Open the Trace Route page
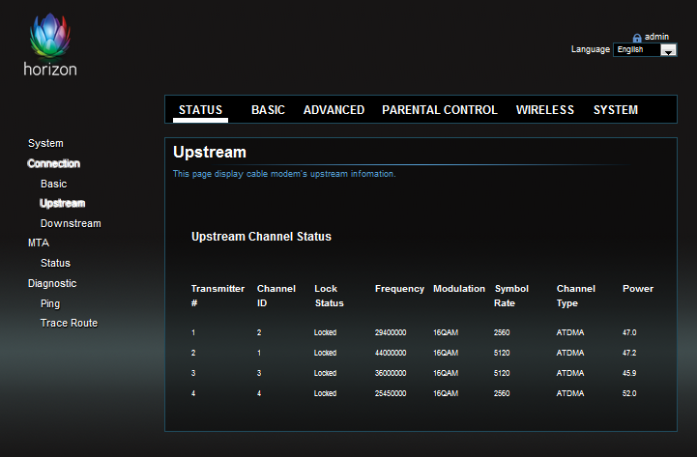The height and width of the screenshot is (457, 697). [x=69, y=323]
